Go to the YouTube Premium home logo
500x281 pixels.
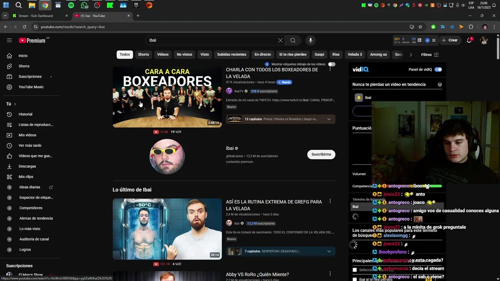(x=32, y=40)
